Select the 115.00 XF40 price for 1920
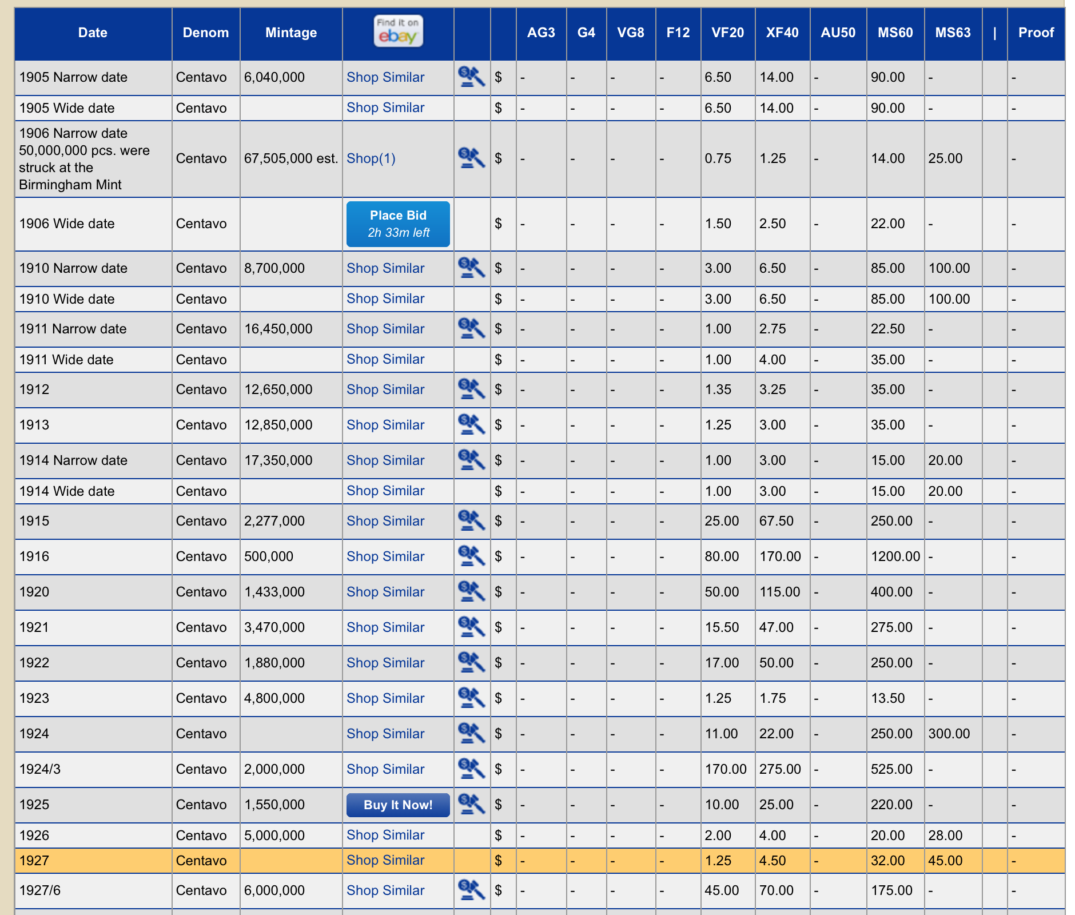This screenshot has height=915, width=1075. tap(780, 592)
